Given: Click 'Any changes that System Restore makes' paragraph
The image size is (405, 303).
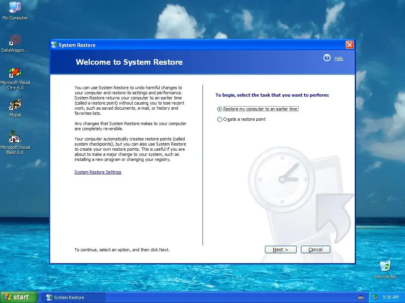Looking at the screenshot, I should 131,126.
